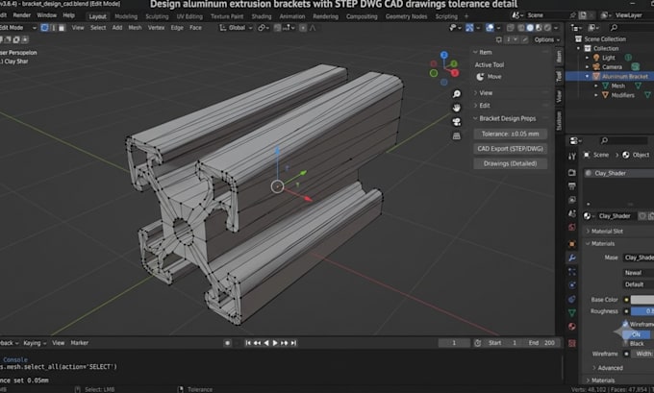Open the Window menu

click(47, 15)
